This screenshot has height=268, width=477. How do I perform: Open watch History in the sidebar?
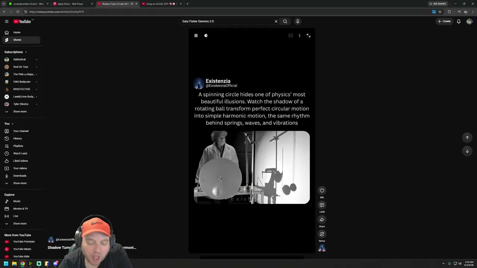[x=20, y=138]
